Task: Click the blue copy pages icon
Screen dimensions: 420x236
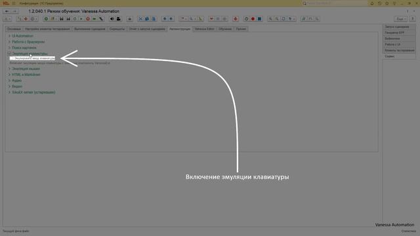Action: pos(147,19)
